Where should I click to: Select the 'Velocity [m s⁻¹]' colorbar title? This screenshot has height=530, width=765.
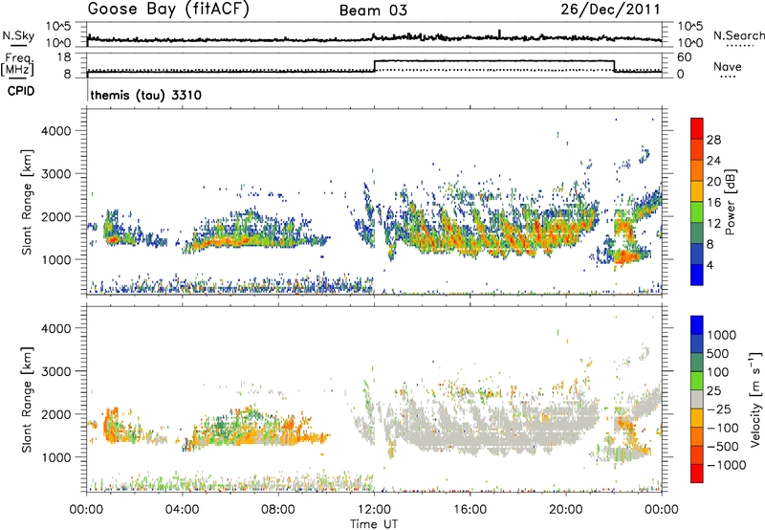tap(755, 399)
